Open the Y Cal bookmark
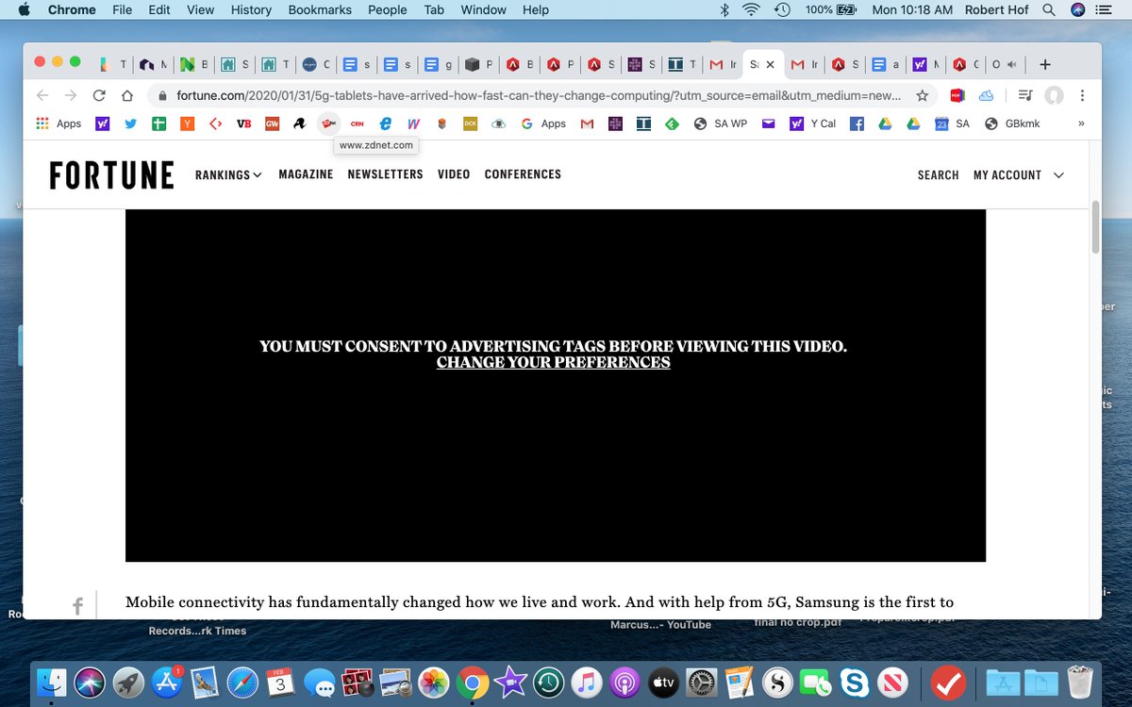This screenshot has height=707, width=1132. tap(812, 123)
